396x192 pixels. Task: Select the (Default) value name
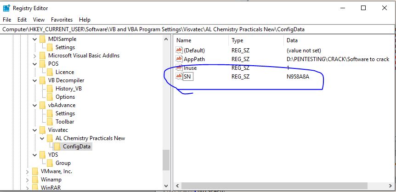[x=194, y=51]
